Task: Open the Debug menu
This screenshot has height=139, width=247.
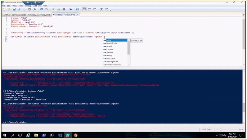Action: [x=28, y=6]
